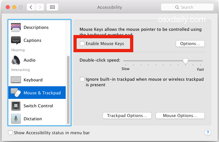Open the Captions settings icon
The image size is (219, 142).
(x=16, y=41)
